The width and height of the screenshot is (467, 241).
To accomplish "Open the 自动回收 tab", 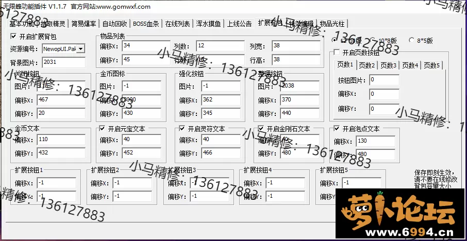I will (x=115, y=24).
